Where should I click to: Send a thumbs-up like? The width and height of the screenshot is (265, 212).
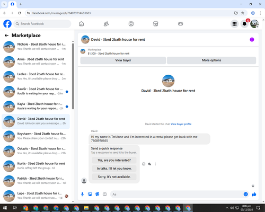point(254,195)
